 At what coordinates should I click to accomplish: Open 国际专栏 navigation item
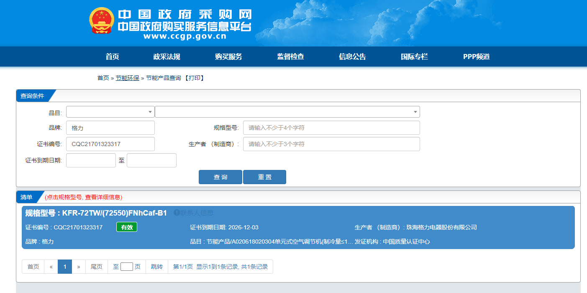414,57
